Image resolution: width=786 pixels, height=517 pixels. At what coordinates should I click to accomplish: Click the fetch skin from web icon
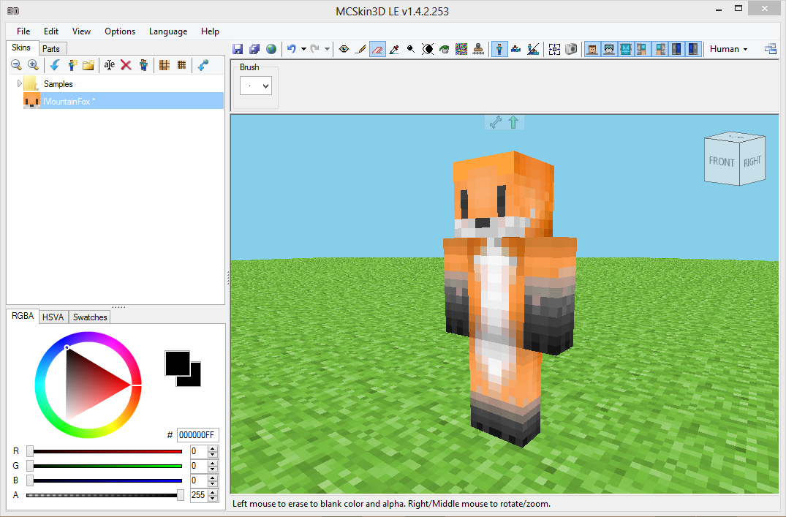click(203, 64)
